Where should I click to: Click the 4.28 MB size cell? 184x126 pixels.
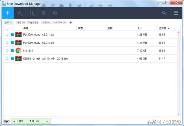(x=142, y=35)
